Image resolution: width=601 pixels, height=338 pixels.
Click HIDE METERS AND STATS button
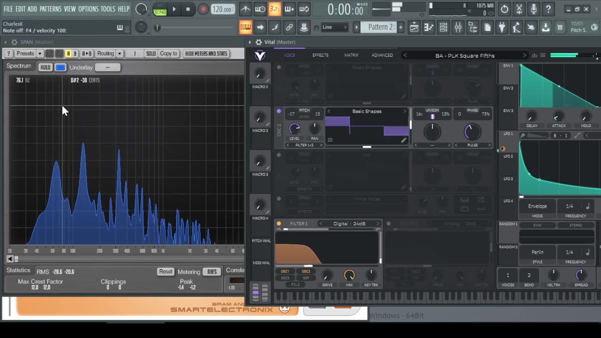(x=206, y=54)
